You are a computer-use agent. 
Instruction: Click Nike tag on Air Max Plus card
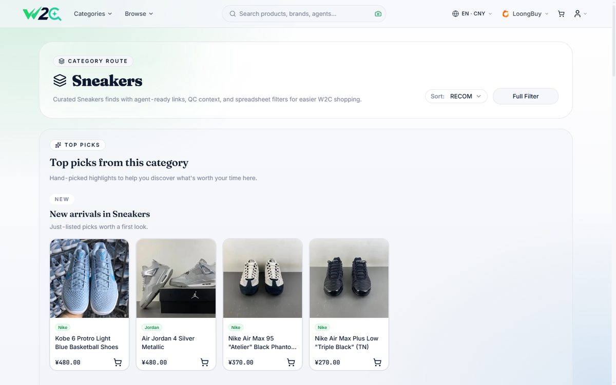click(x=322, y=328)
